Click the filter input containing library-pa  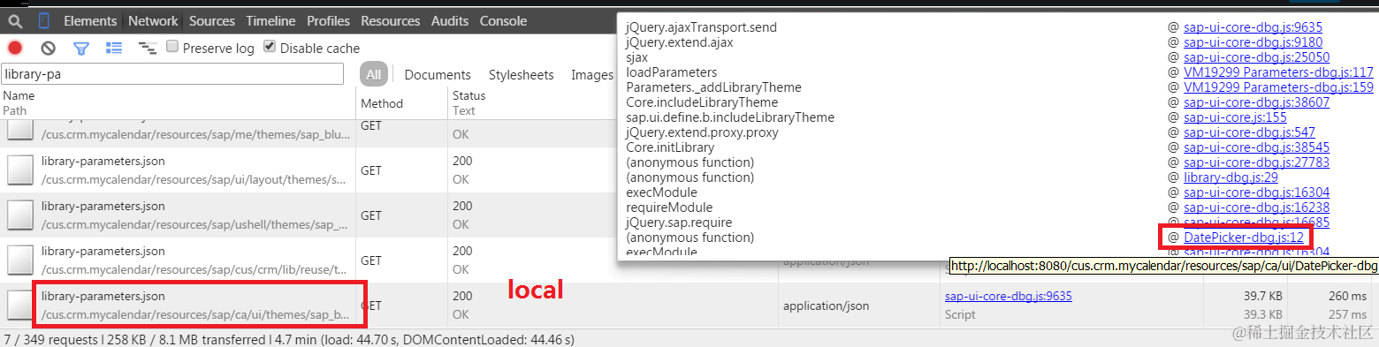172,74
